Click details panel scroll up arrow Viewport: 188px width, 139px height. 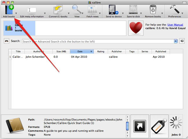(128, 116)
